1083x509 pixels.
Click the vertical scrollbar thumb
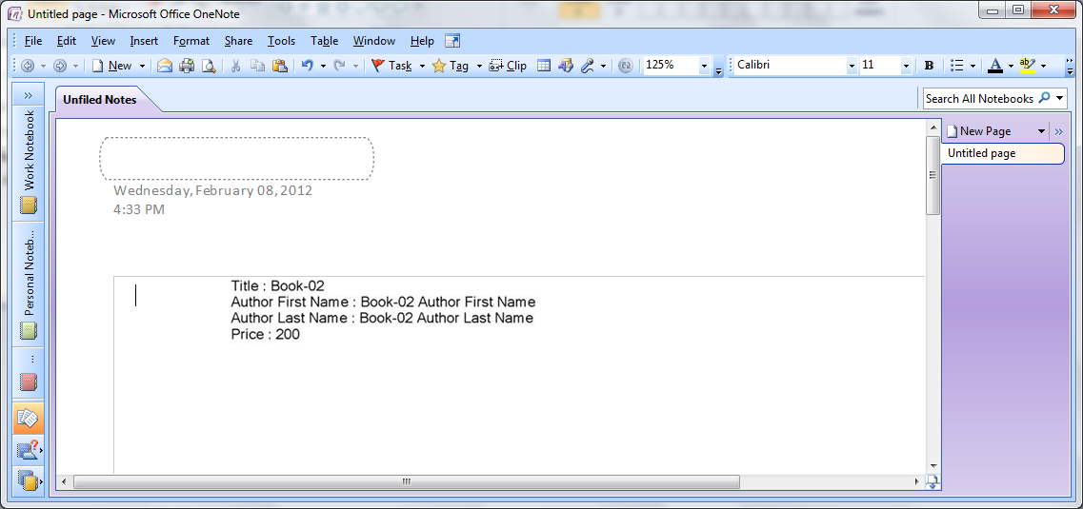pyautogui.click(x=933, y=174)
